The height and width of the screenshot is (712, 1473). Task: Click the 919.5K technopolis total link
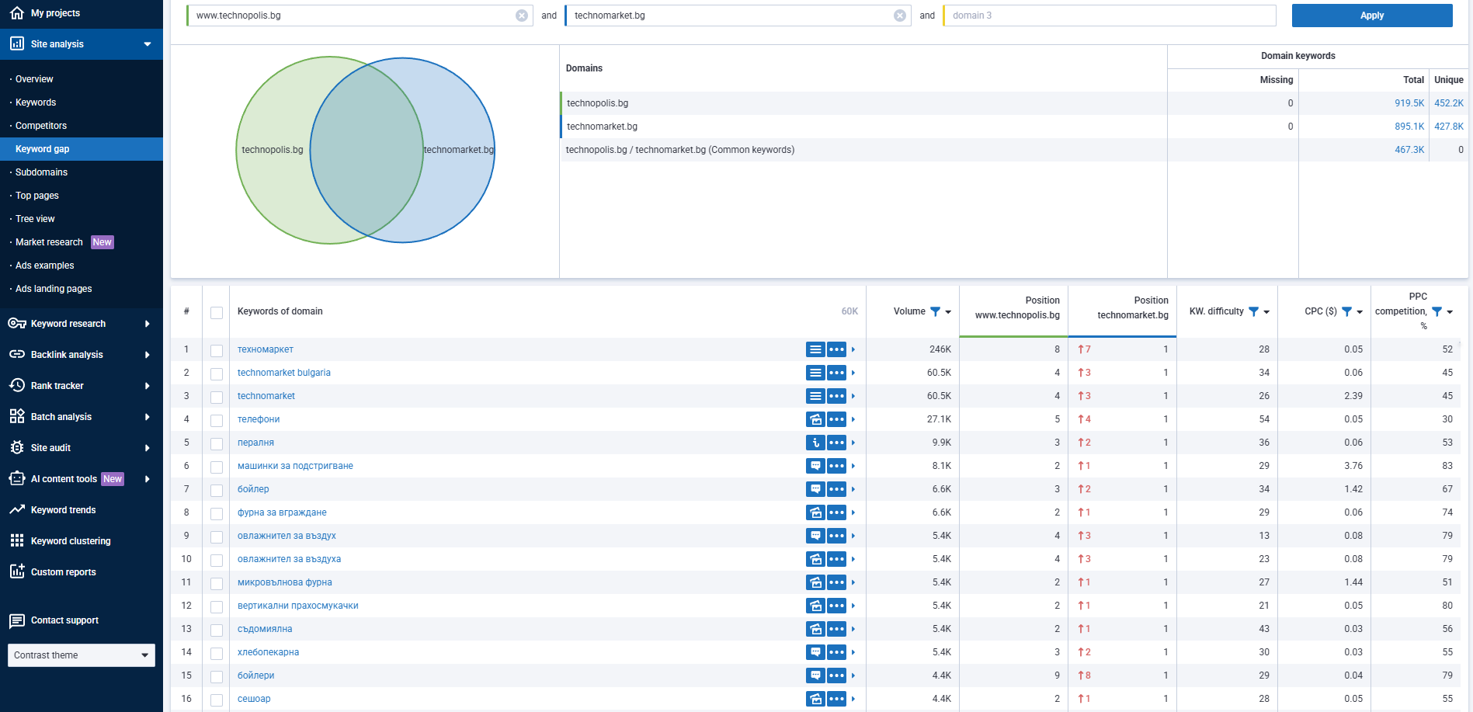point(1409,103)
